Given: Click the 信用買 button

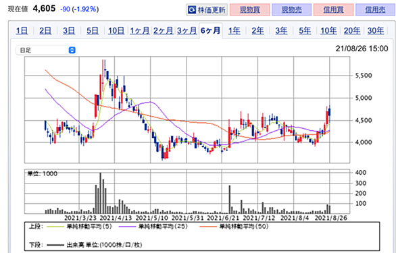Looking at the screenshot, I should [333, 10].
